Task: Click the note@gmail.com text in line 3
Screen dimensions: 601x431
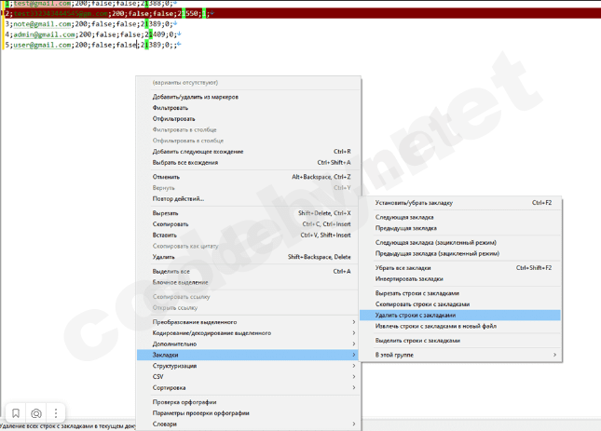Action: (x=42, y=23)
